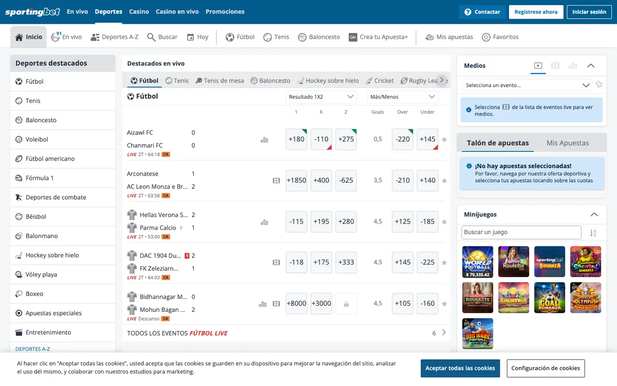Open Mis apuestas in navigation bar
The width and height of the screenshot is (617, 386).
click(x=449, y=37)
